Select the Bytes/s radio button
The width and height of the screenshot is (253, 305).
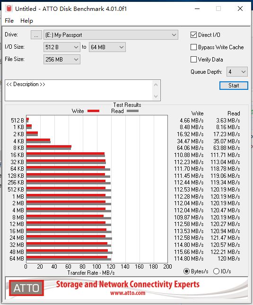coord(186,271)
